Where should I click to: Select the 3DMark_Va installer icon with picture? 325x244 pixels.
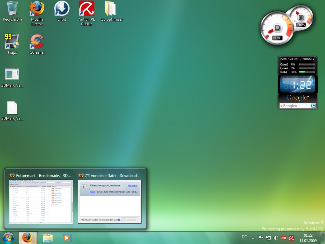click(12, 78)
